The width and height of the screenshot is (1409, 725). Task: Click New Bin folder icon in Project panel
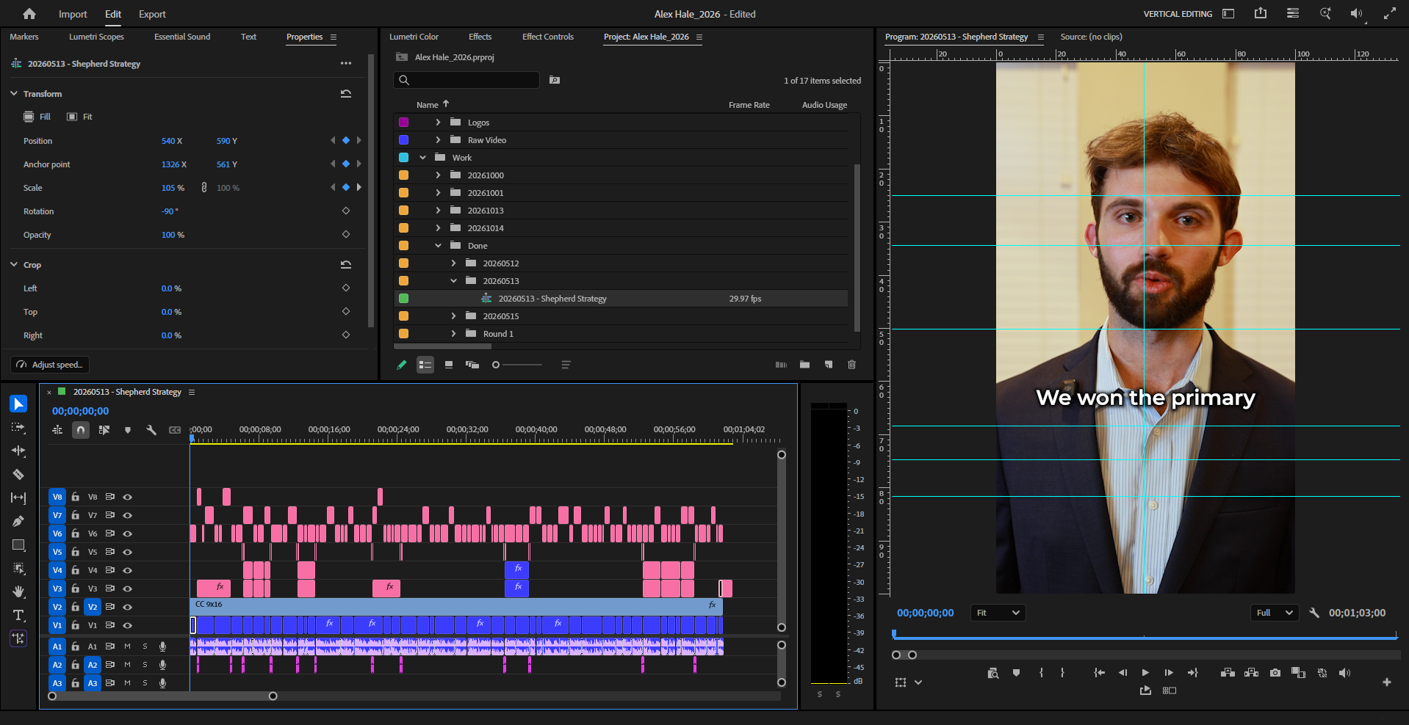pyautogui.click(x=804, y=365)
